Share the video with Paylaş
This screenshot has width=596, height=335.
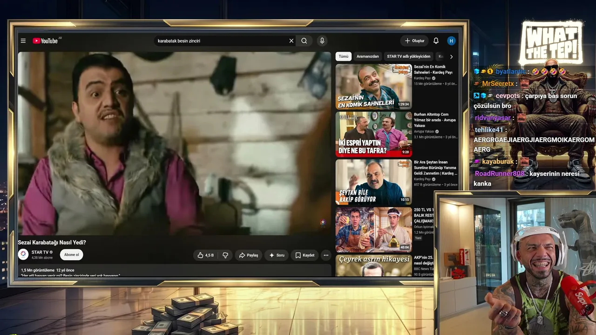[x=249, y=255]
